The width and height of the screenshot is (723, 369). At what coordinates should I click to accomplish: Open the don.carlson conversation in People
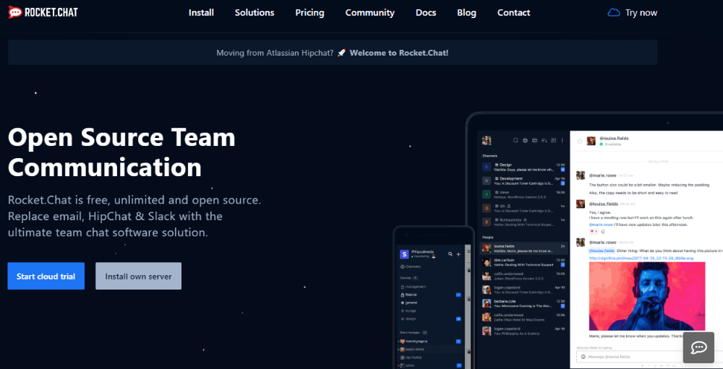[523, 262]
